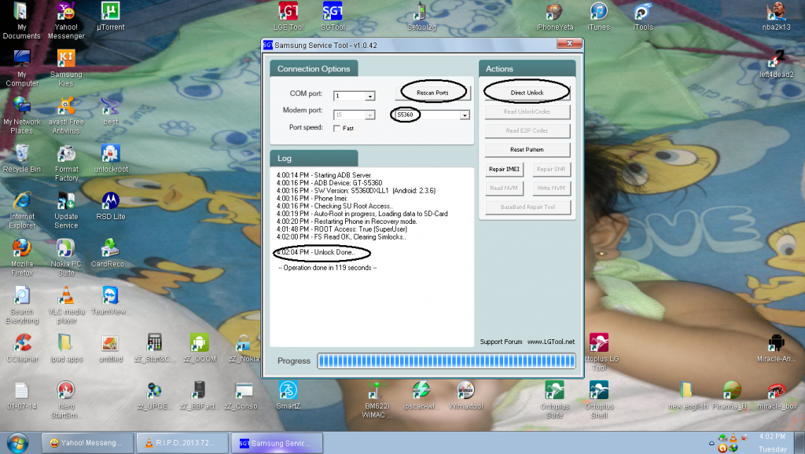This screenshot has height=454, width=805.
Task: Launch SGTool from the desktop
Action: (333, 16)
